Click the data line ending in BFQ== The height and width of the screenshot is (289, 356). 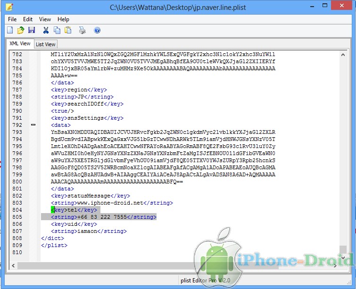pyautogui.click(x=117, y=182)
